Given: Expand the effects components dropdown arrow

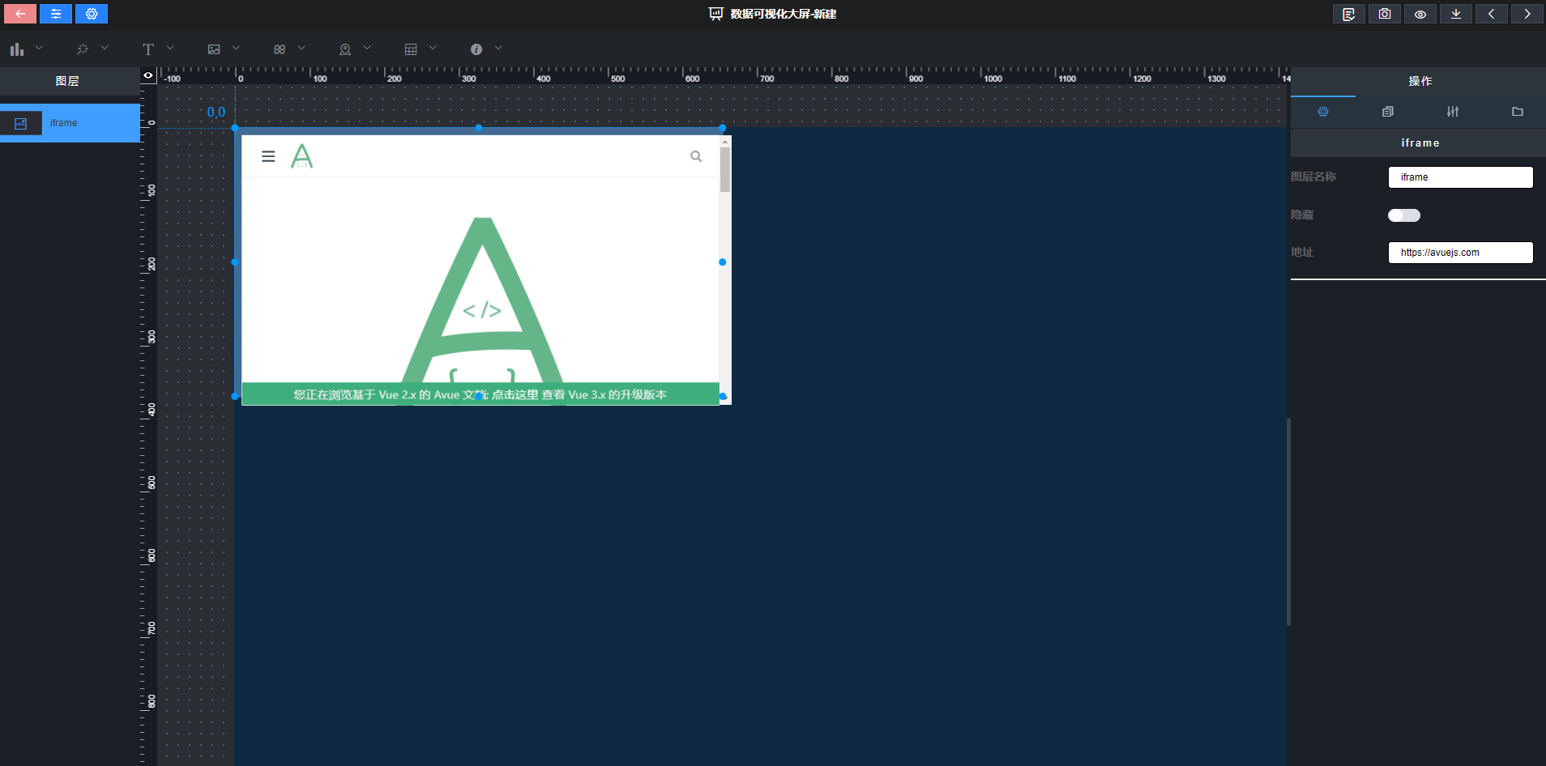Looking at the screenshot, I should (x=105, y=49).
